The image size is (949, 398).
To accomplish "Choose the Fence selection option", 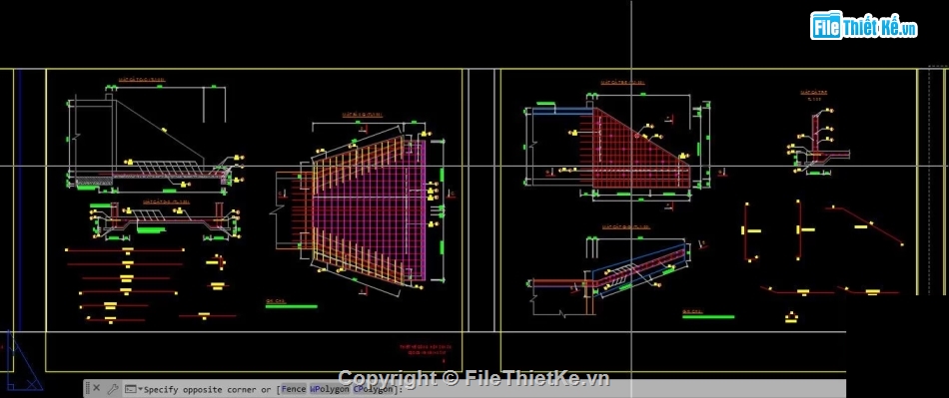I will pos(294,390).
